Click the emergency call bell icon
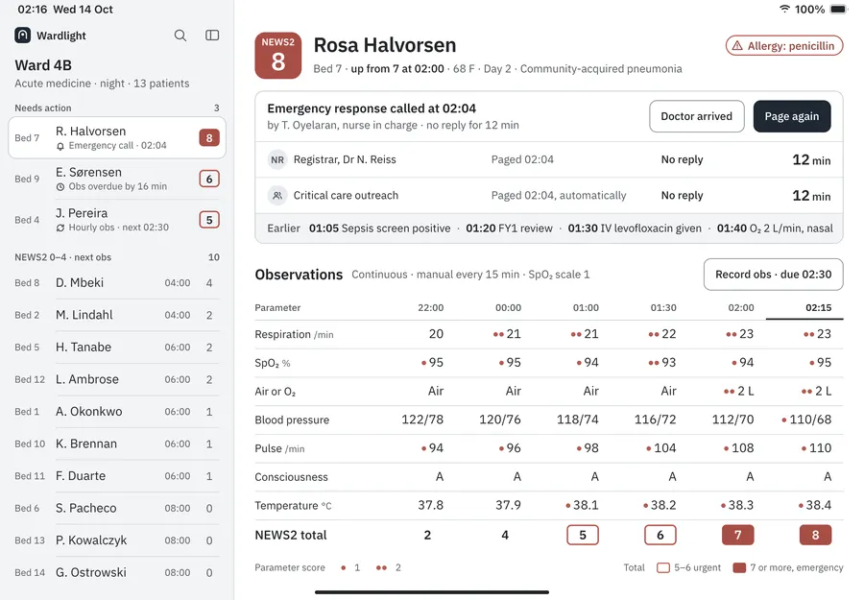 coord(60,146)
